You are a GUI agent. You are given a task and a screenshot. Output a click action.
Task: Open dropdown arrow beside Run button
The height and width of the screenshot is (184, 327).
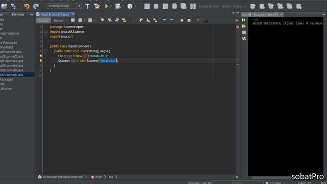click(x=111, y=6)
